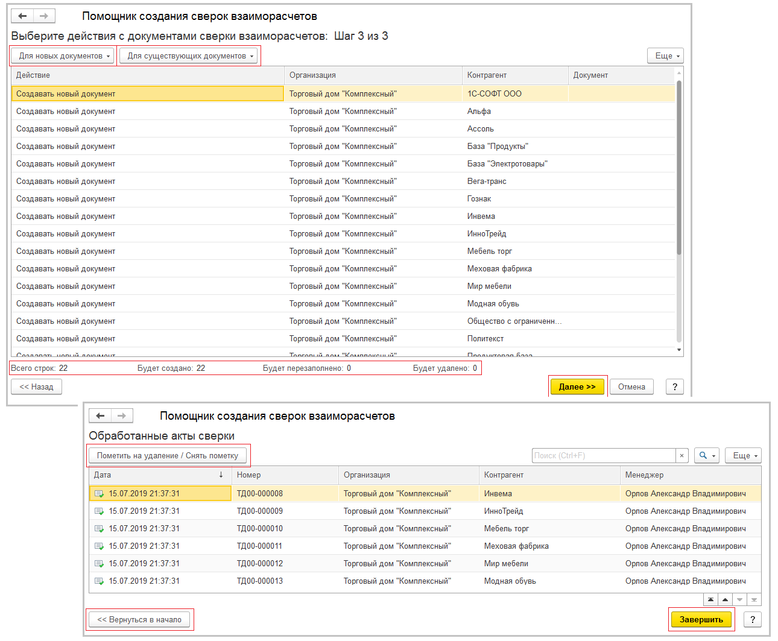Select the row for контрагент "Политекст"
Screen dimensions: 778x641
[x=343, y=339]
